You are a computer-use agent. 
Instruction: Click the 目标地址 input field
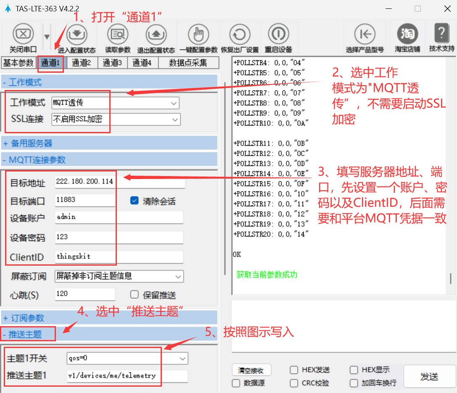point(120,182)
